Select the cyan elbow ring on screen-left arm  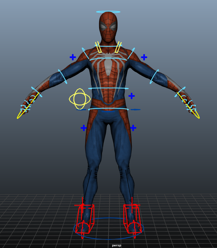pos(63,77)
